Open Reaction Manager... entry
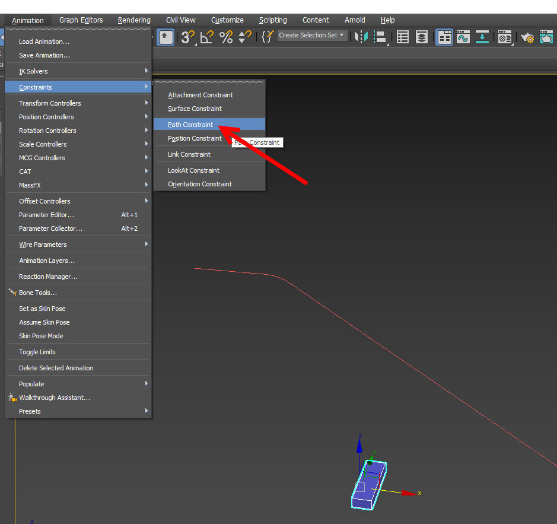 78,277
